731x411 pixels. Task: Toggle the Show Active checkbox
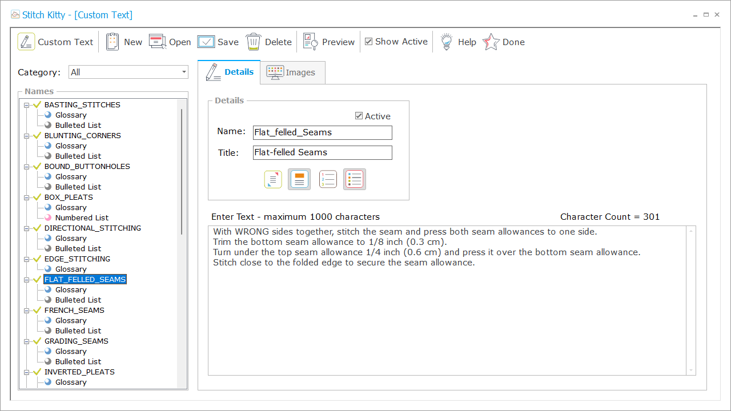click(369, 42)
